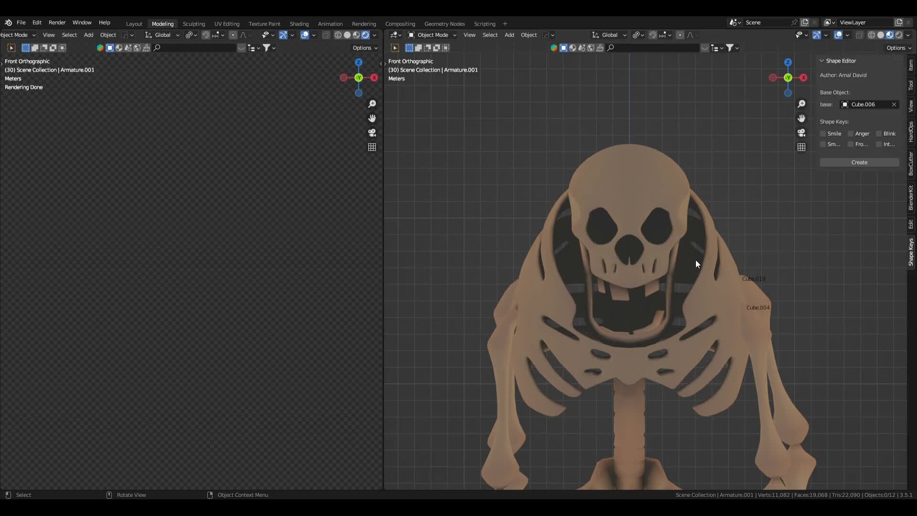The width and height of the screenshot is (917, 516).
Task: Enable Rendered viewport shading mode
Action: click(899, 35)
